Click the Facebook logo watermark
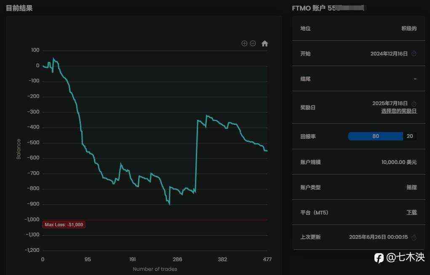The height and width of the screenshot is (275, 430). pos(379,258)
